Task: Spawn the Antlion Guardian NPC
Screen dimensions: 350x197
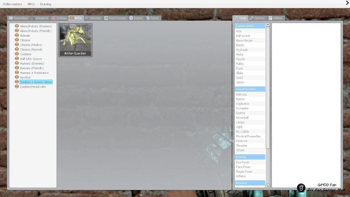Action: point(75,40)
